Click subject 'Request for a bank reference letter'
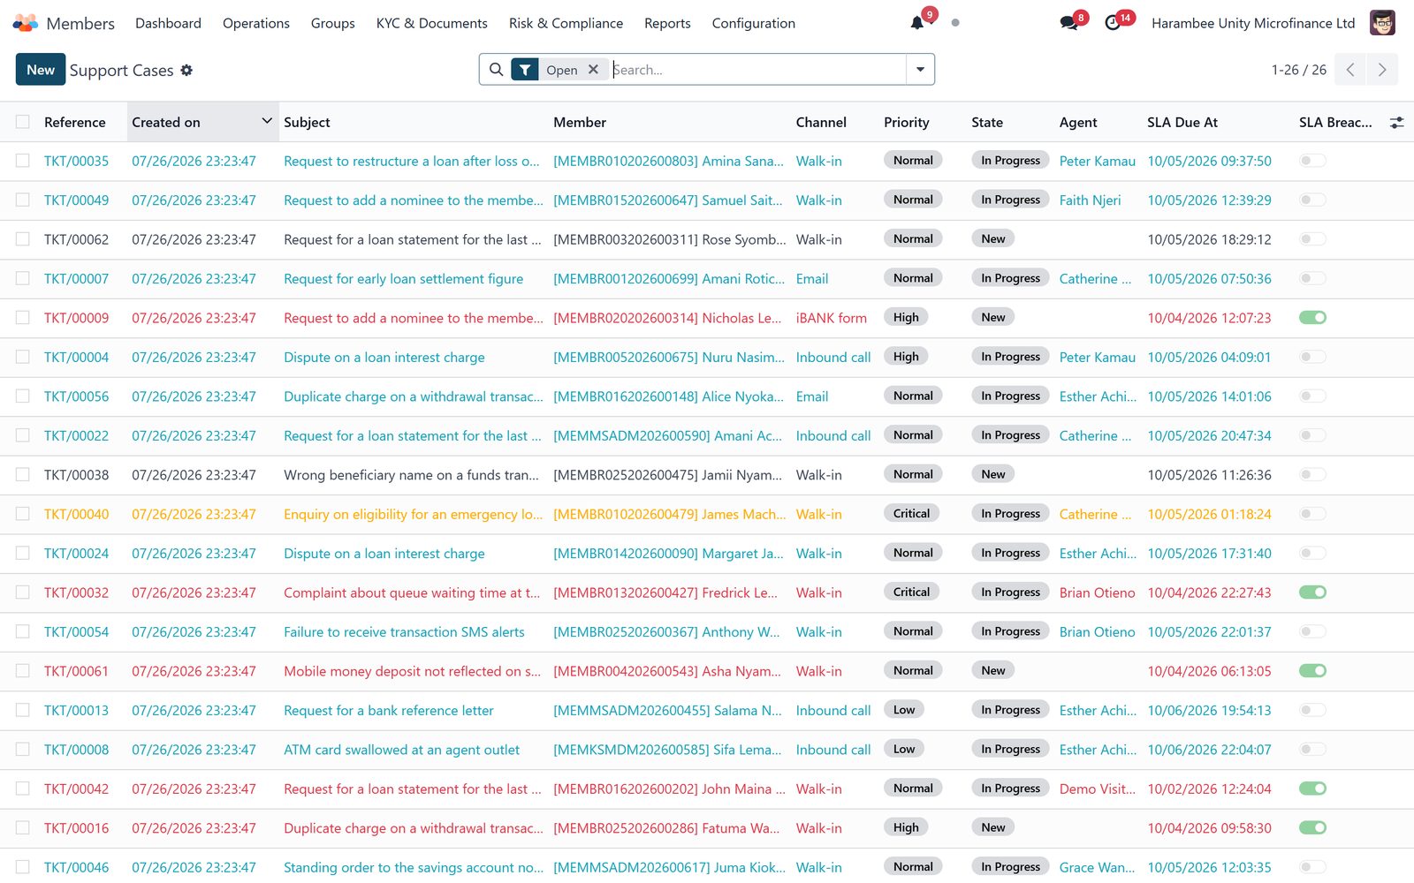The height and width of the screenshot is (883, 1414). coord(389,711)
